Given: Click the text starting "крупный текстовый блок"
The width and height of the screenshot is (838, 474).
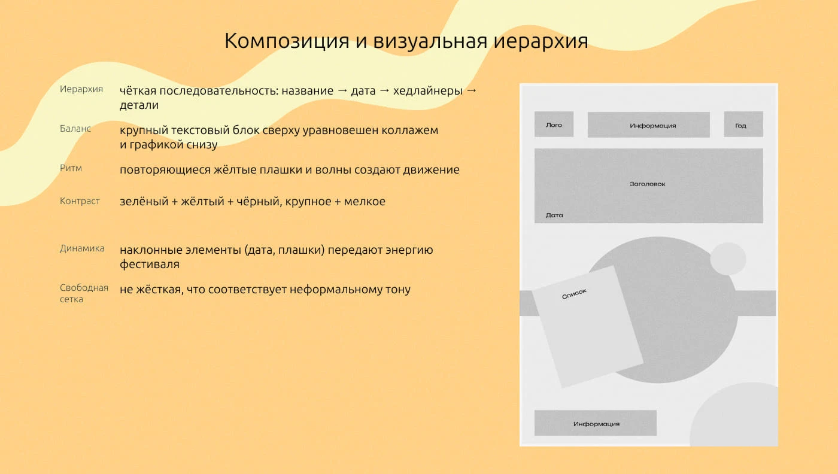Looking at the screenshot, I should [x=279, y=137].
